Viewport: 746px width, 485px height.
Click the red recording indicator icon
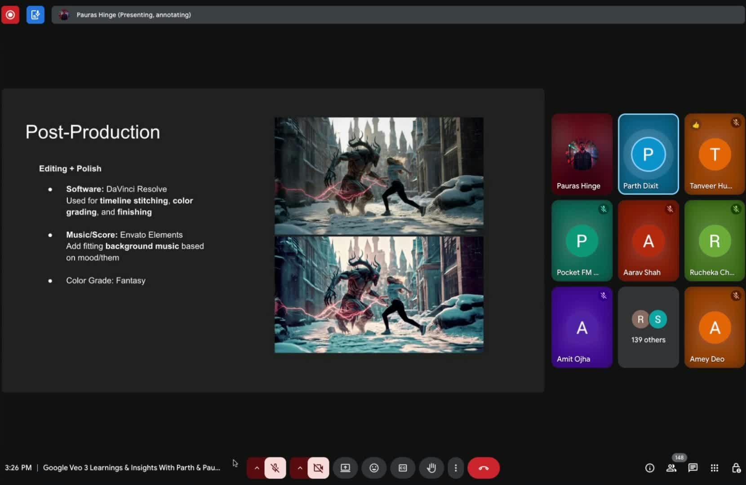[x=10, y=15]
